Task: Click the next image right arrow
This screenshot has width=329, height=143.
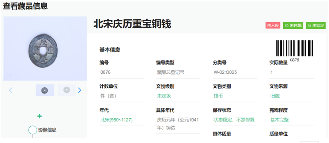Action: click(79, 90)
